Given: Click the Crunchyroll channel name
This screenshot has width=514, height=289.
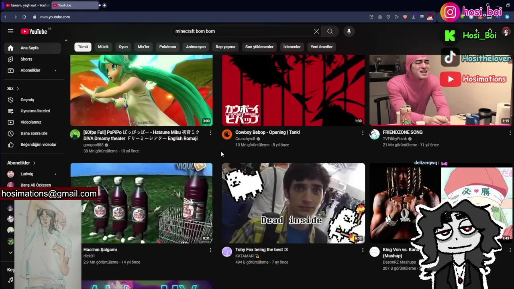Looking at the screenshot, I should click(245, 139).
